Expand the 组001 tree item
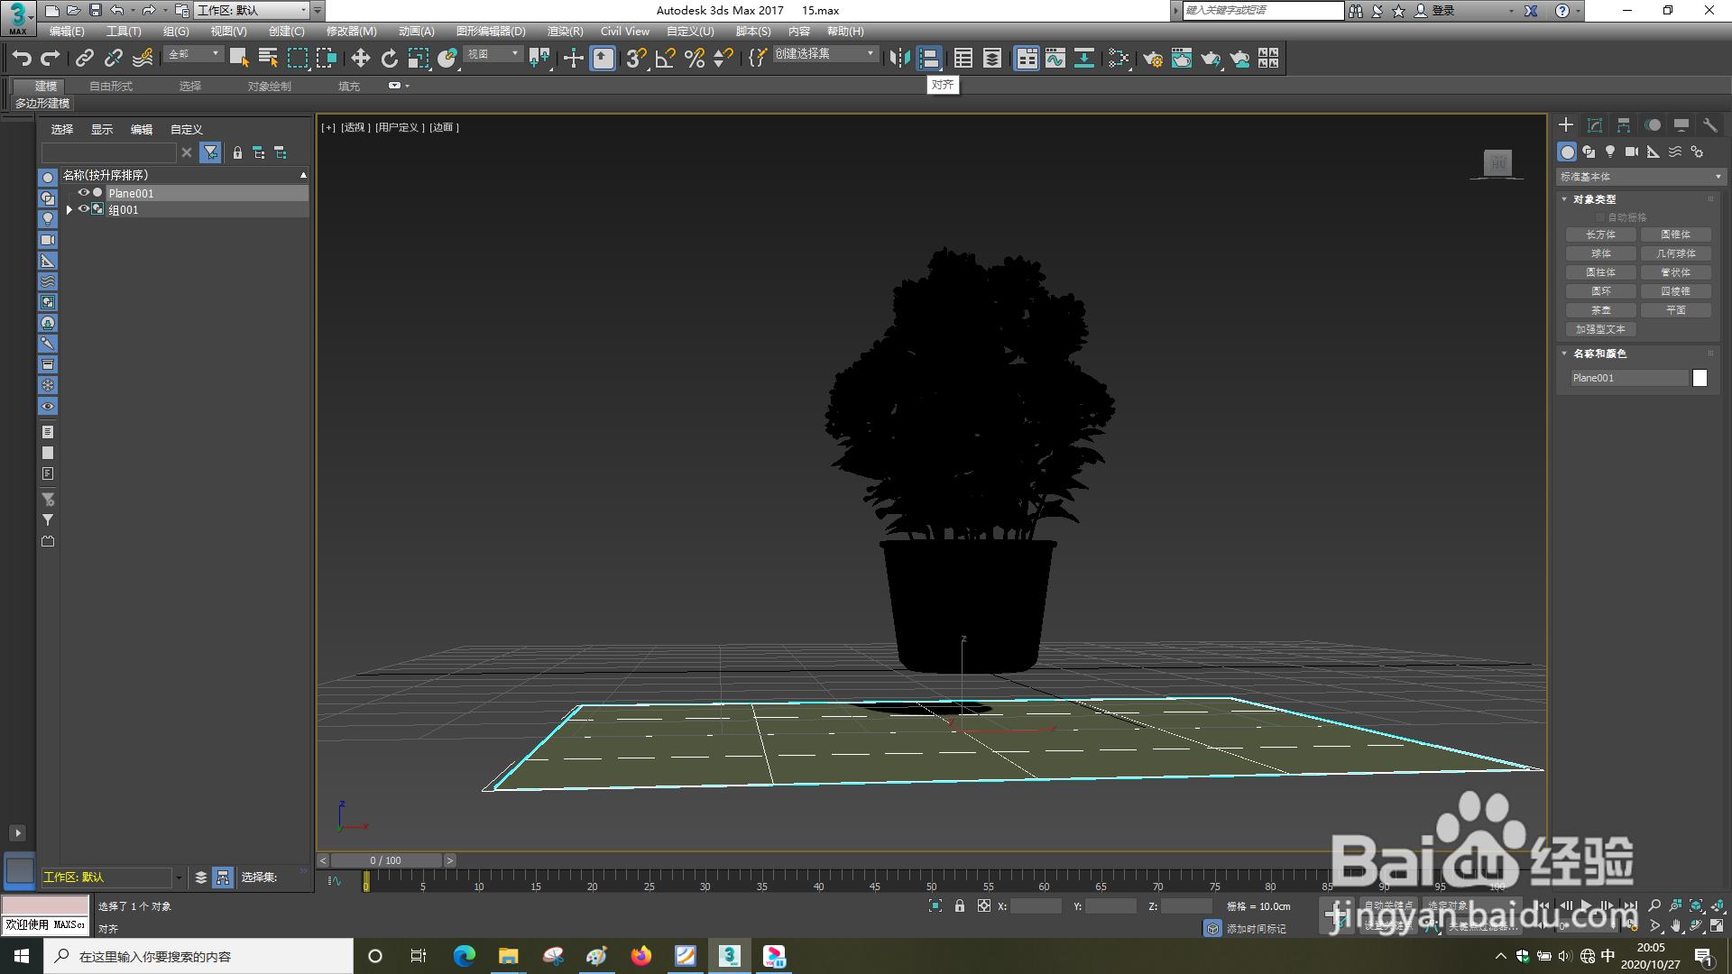1732x974 pixels. [69, 209]
